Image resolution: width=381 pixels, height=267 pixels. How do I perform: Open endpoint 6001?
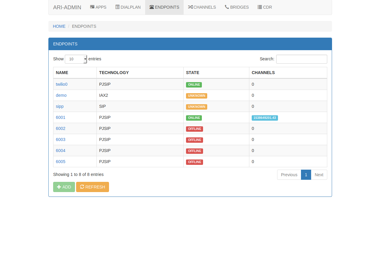(x=61, y=117)
